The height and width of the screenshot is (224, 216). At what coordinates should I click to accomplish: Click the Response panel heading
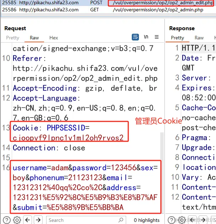[x=182, y=28]
